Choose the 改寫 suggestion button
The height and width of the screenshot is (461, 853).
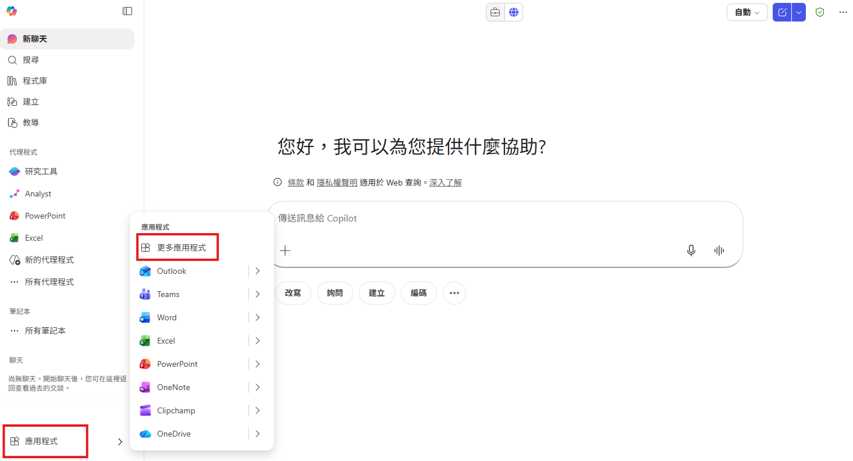pos(293,293)
